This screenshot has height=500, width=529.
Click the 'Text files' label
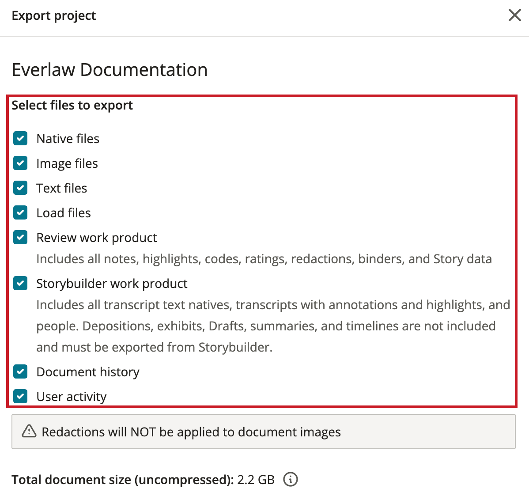click(62, 188)
